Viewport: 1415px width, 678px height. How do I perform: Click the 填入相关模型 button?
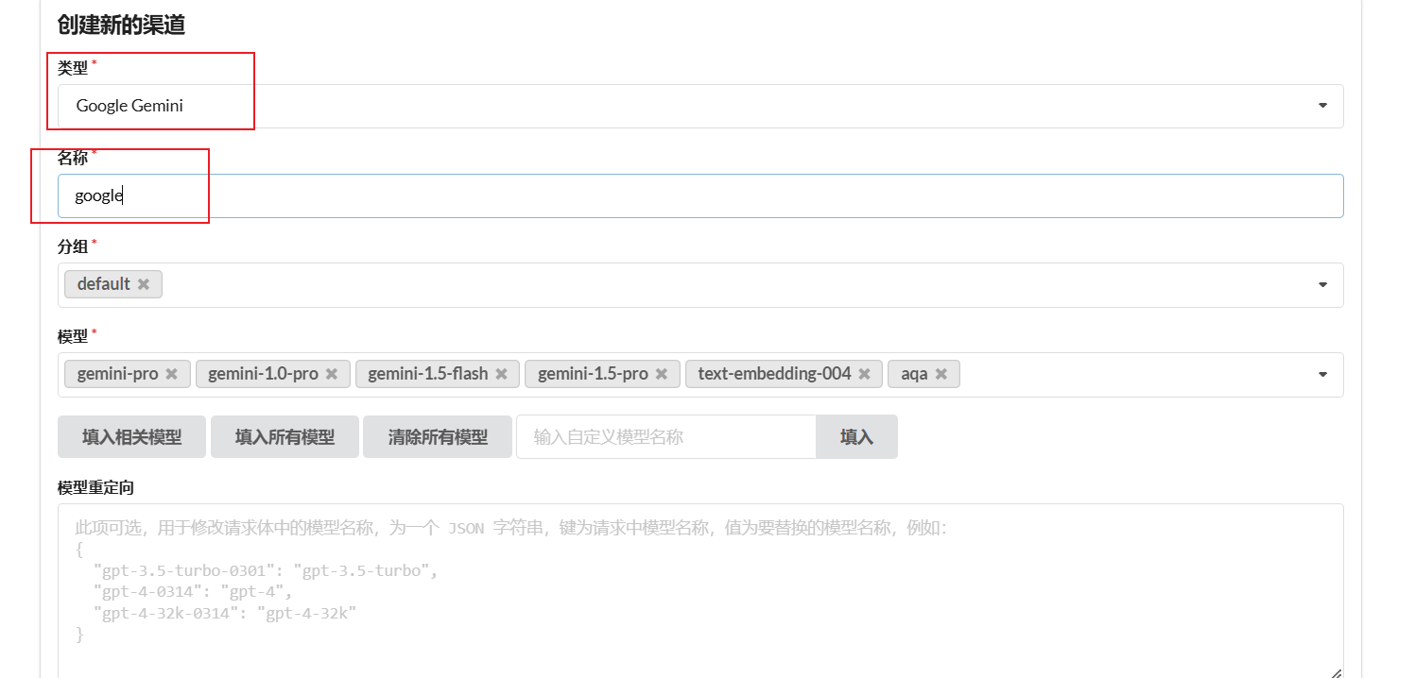[x=131, y=436]
